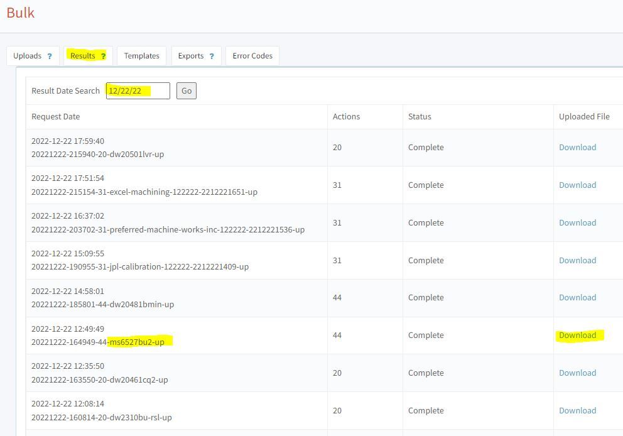Download the highlighted ms6527bu2-up file

click(x=577, y=335)
